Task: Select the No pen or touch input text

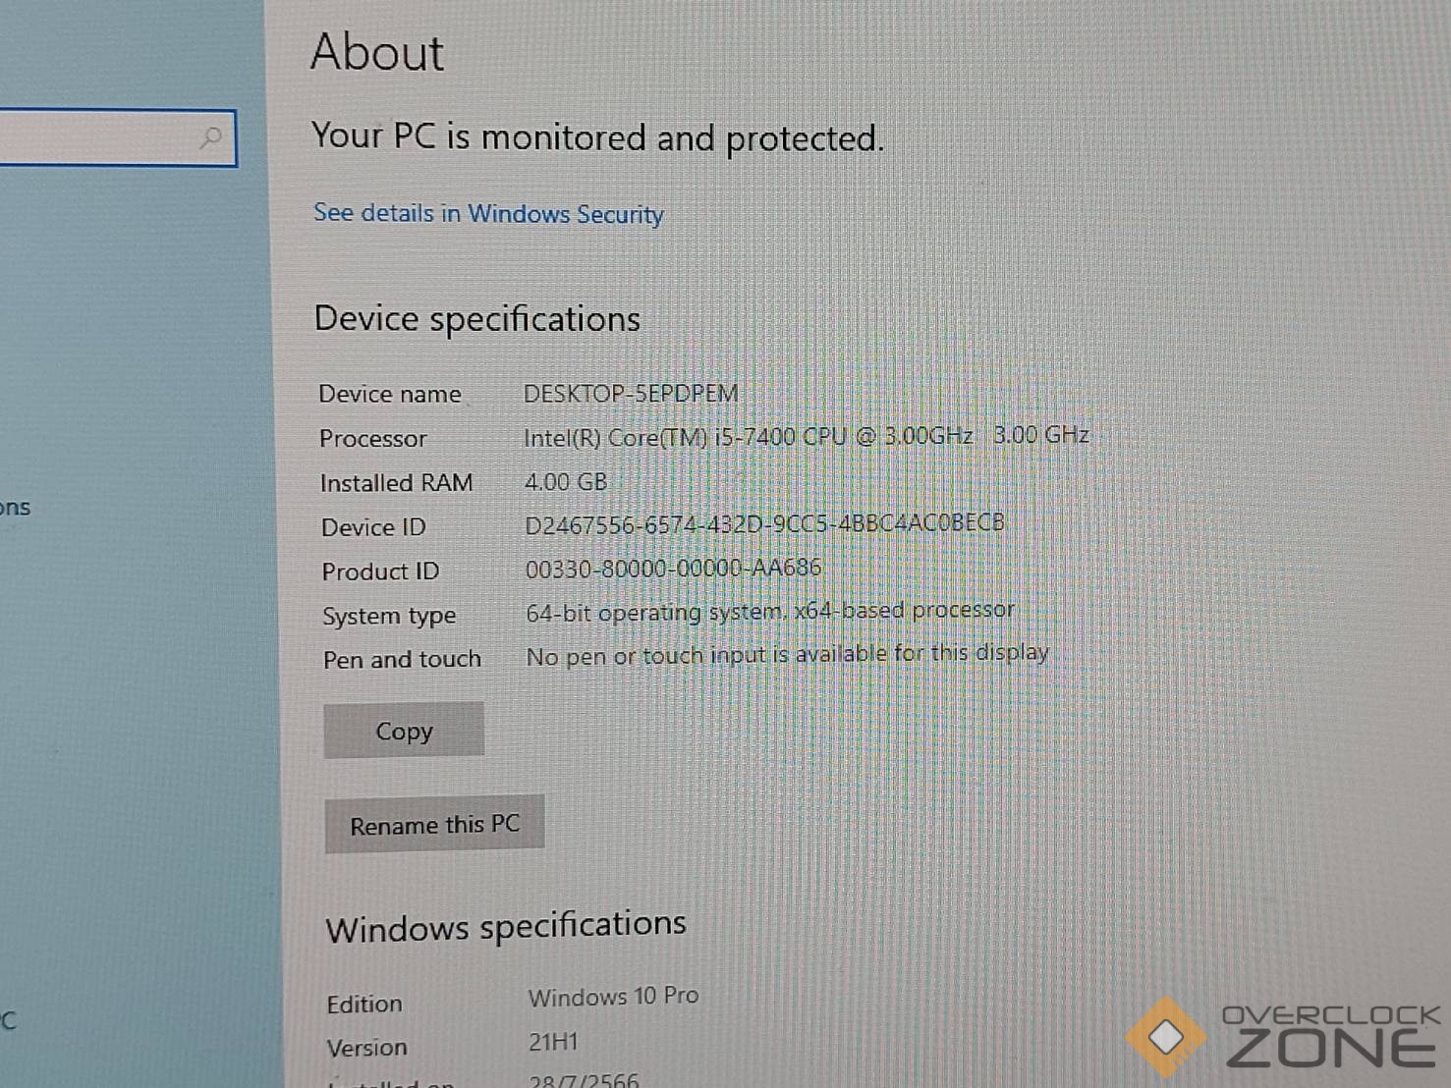Action: coord(788,655)
